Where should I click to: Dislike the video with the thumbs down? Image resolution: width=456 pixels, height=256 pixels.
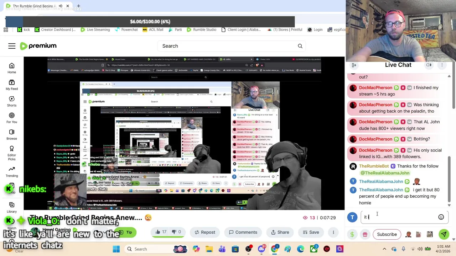[176, 232]
